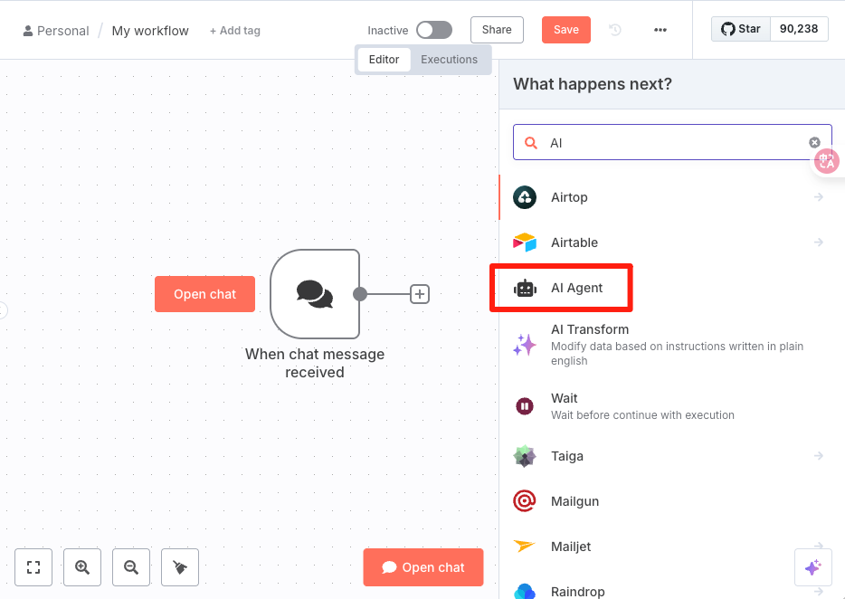Expand the Airtop actions arrow
Viewport: 845px width, 599px height.
click(819, 197)
